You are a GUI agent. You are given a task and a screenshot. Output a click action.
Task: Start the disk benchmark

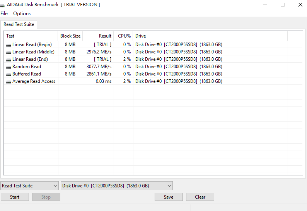(15, 197)
